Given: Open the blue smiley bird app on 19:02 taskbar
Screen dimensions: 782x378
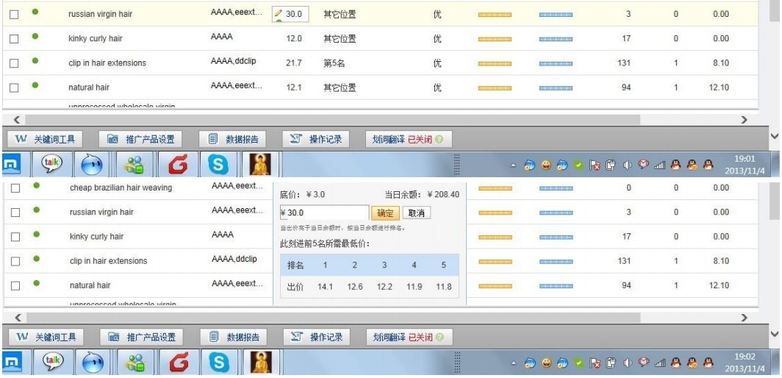Looking at the screenshot, I should (x=93, y=362).
